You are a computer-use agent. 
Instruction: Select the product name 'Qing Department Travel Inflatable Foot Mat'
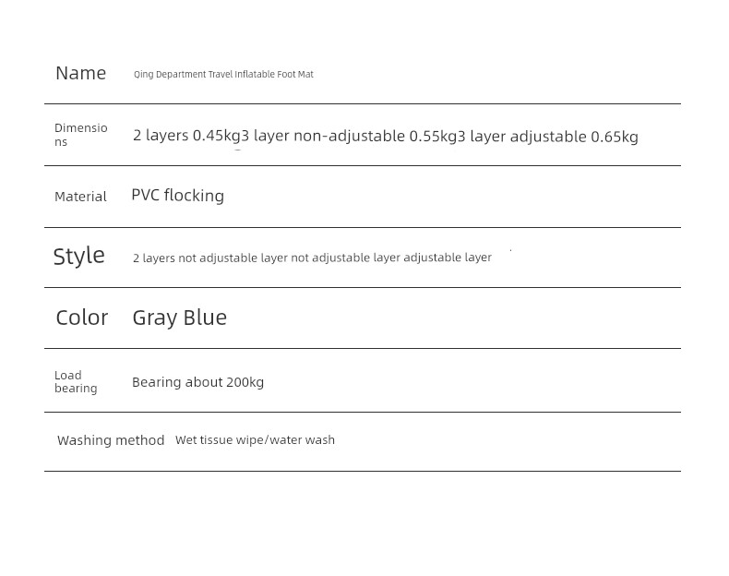(223, 75)
